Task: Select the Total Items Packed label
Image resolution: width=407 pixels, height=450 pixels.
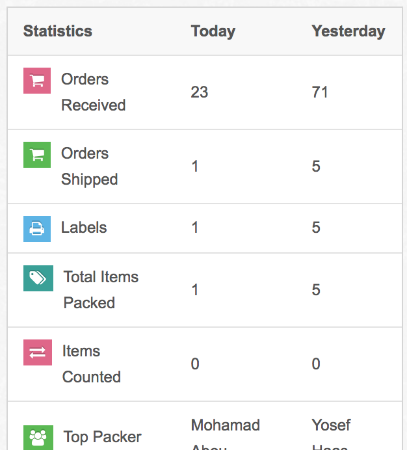Action: click(101, 290)
